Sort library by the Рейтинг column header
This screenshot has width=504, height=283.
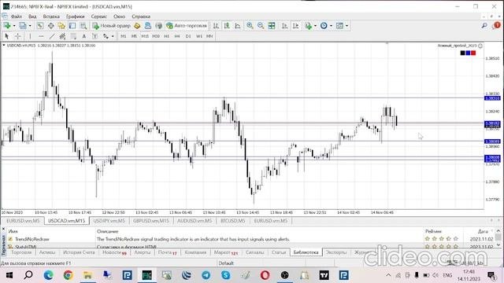pos(433,231)
